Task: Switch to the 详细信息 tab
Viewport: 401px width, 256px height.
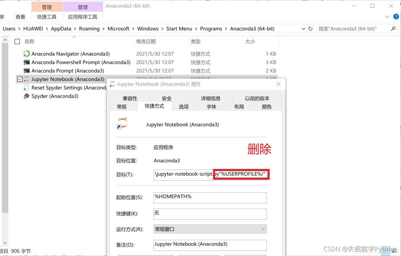Action: click(211, 98)
